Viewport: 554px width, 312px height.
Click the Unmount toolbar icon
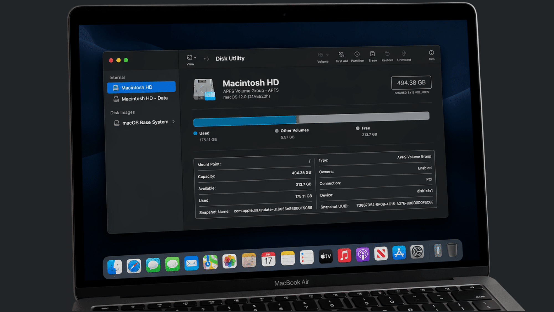[x=404, y=56]
